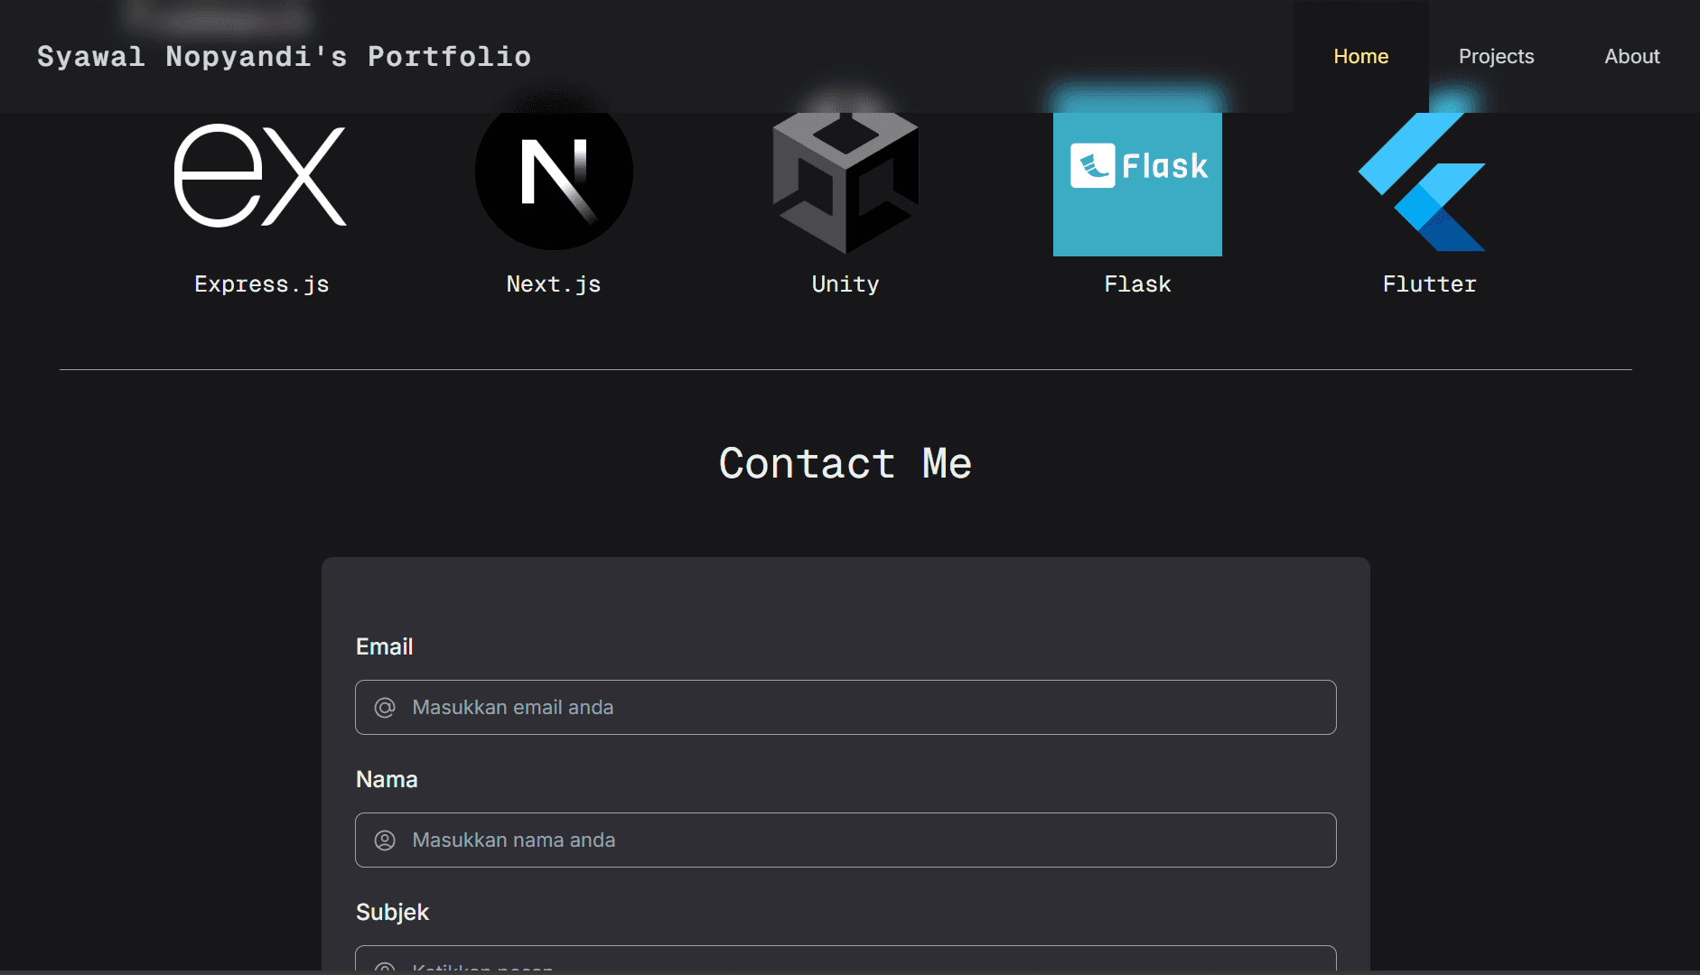1700x975 pixels.
Task: Open the About section
Action: click(x=1631, y=56)
